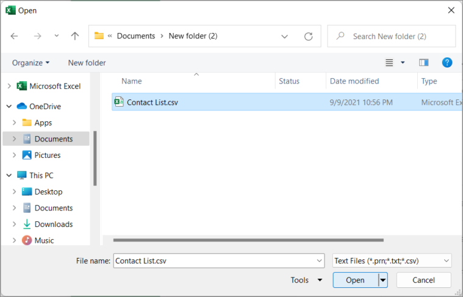463x297 pixels.
Task: Click the navigation pane vertical scrollbar
Action: (x=95, y=159)
